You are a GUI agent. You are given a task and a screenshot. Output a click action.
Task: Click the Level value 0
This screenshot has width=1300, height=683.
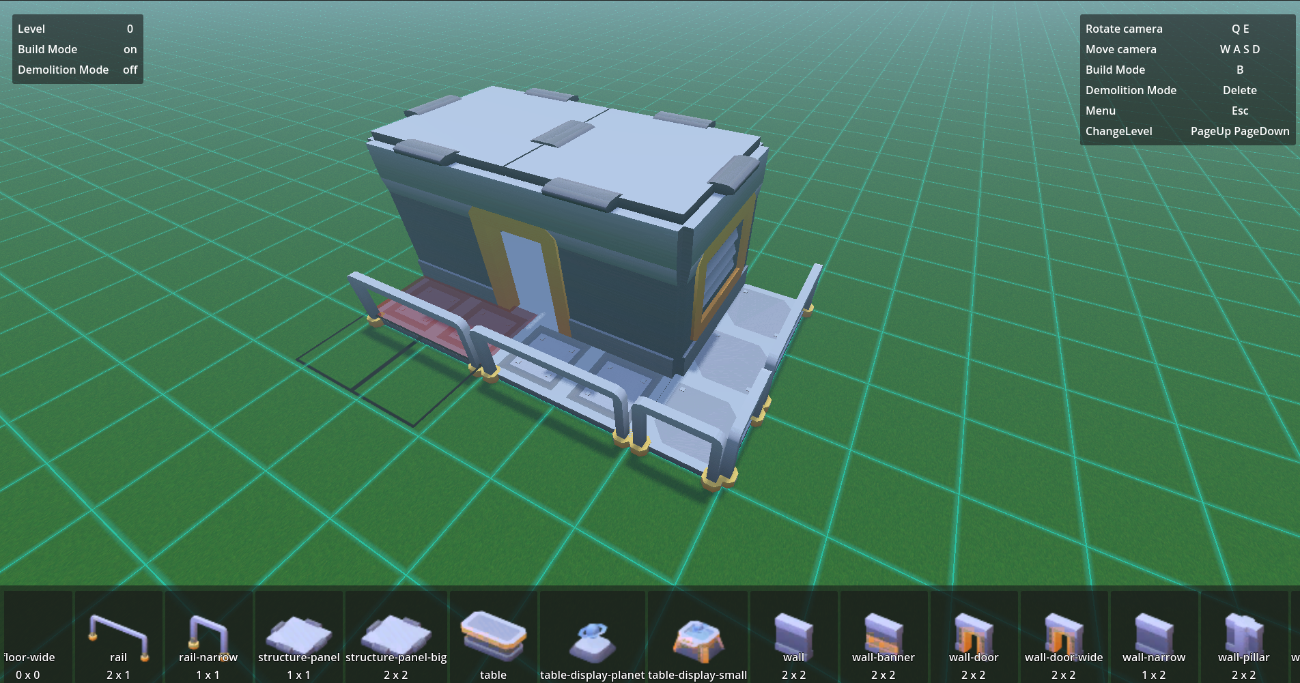(x=130, y=29)
